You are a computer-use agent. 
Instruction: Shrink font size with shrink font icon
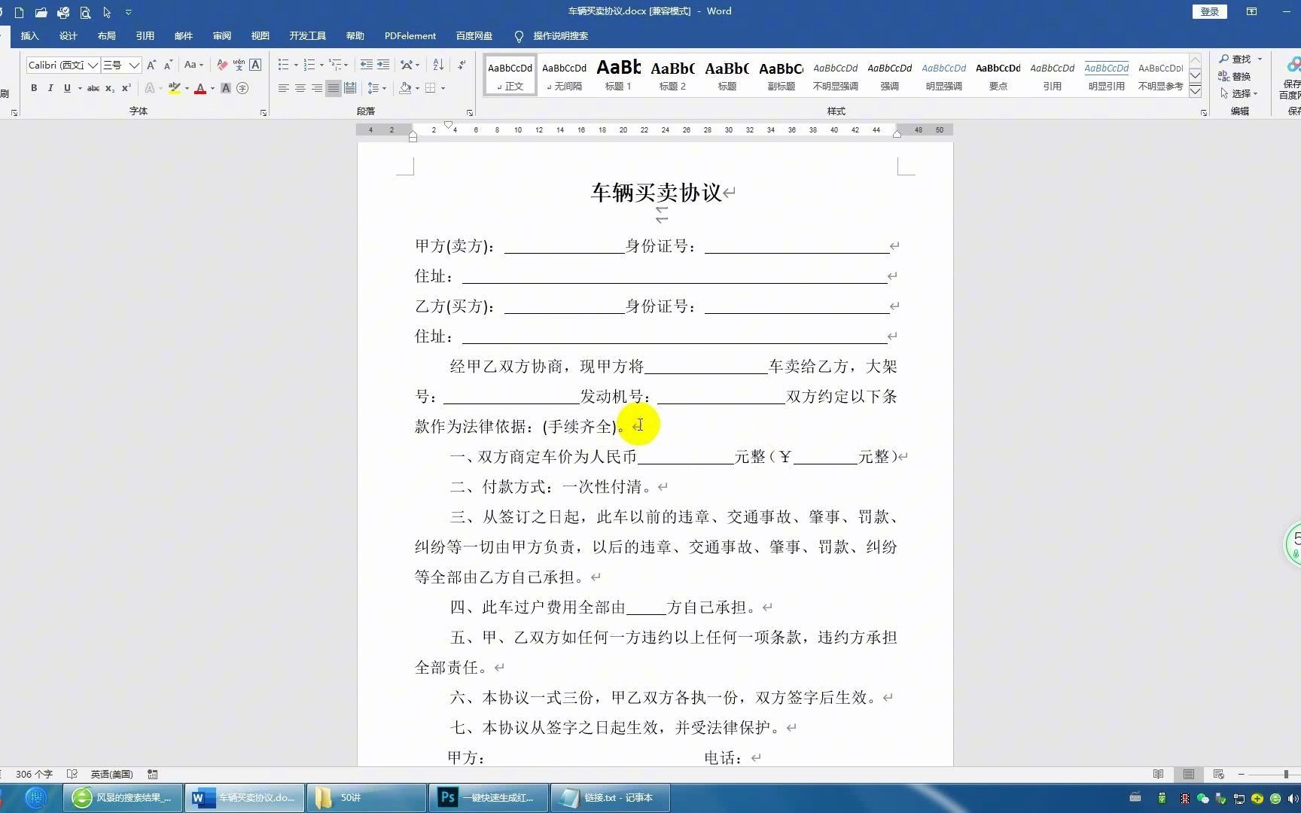point(168,65)
